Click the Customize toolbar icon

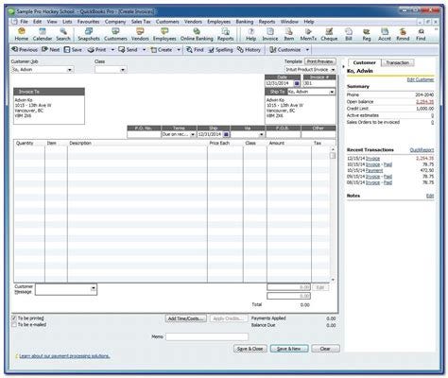[285, 50]
